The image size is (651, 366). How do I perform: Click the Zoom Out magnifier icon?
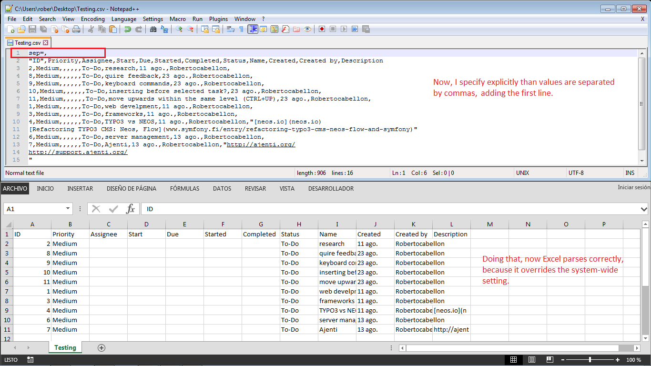pyautogui.click(x=190, y=29)
